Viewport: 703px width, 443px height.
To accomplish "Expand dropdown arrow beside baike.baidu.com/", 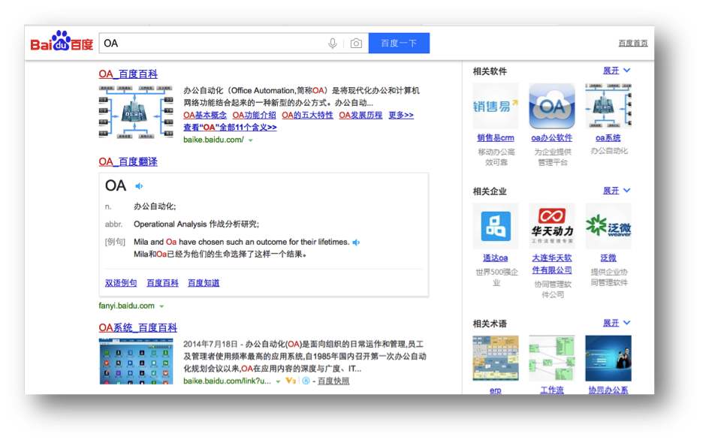I will click(251, 140).
